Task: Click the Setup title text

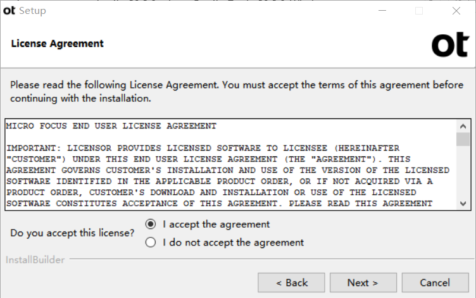Action: (x=32, y=11)
